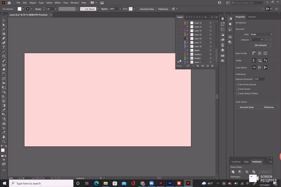281x187 pixels.
Task: Enable Scale Corners checkbox
Action: 237,89
